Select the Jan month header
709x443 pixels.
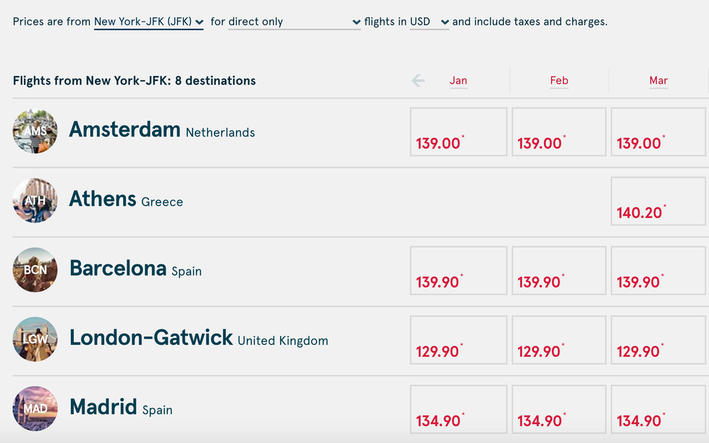[458, 81]
